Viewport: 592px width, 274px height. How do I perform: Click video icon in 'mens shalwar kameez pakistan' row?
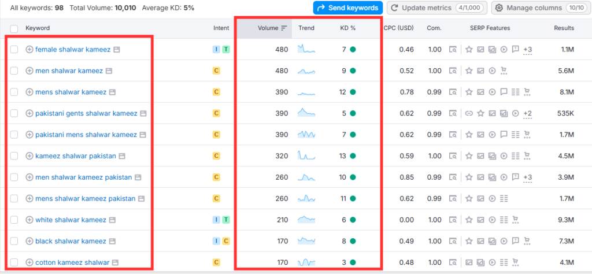[492, 198]
